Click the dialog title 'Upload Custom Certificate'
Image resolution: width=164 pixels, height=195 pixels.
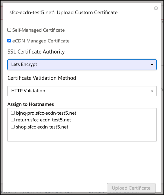point(63,12)
